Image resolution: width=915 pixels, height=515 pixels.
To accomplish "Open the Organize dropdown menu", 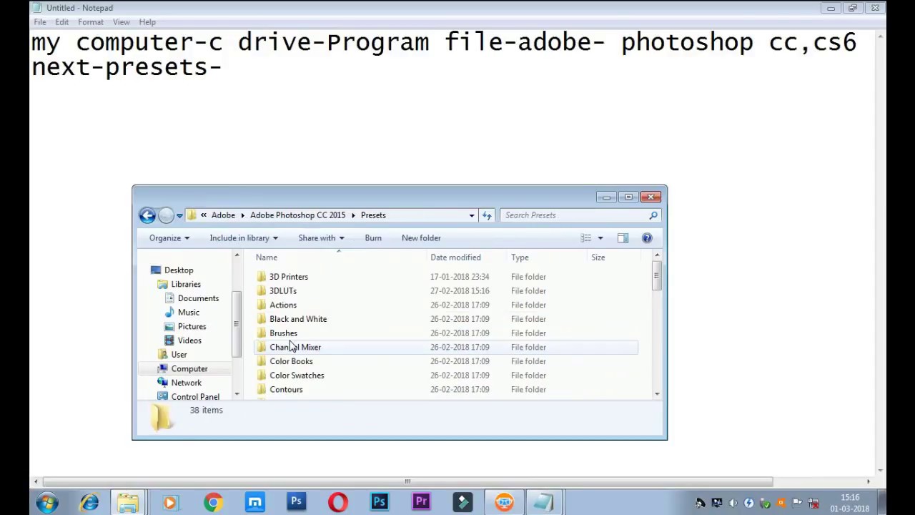I will pyautogui.click(x=169, y=238).
